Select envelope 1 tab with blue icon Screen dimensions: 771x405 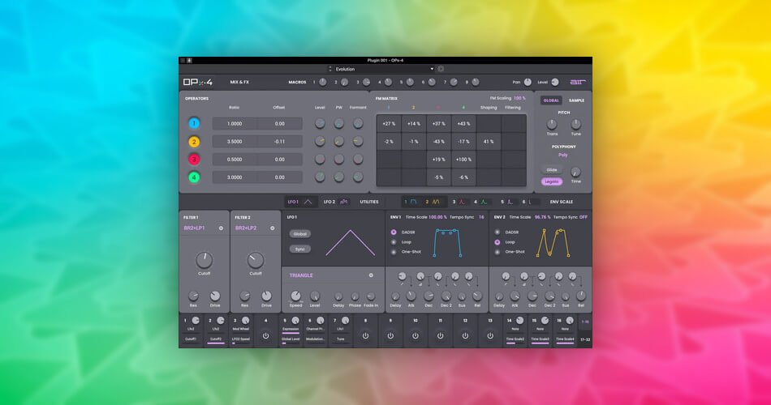(x=410, y=202)
